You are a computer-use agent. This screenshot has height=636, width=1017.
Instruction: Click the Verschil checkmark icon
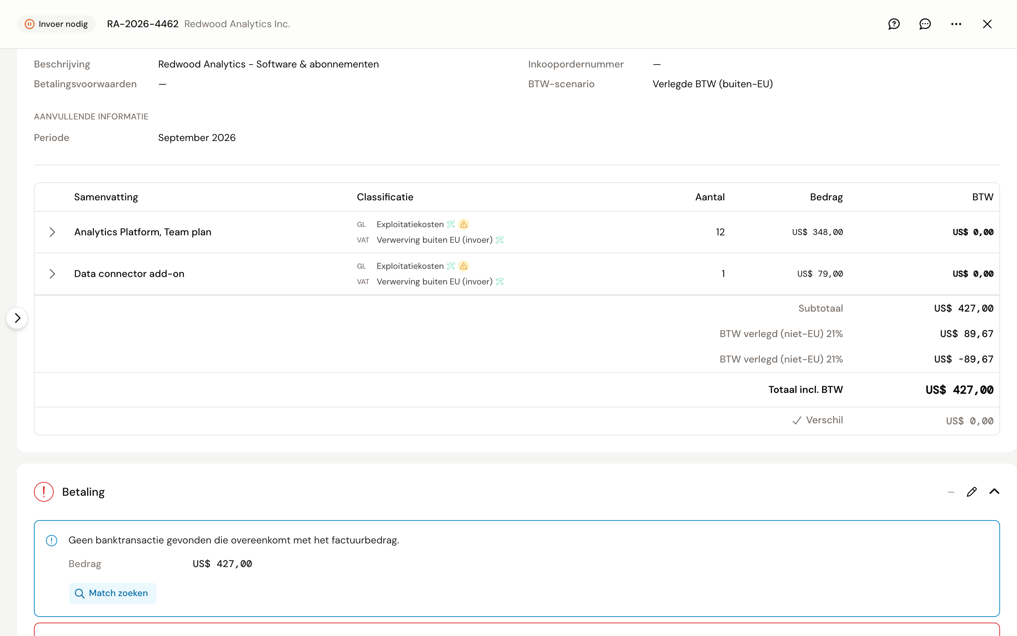point(797,420)
